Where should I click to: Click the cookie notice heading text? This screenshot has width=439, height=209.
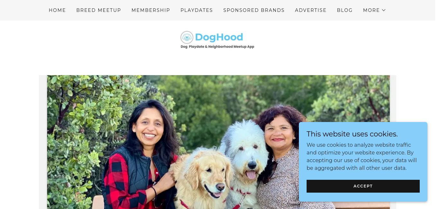click(352, 134)
